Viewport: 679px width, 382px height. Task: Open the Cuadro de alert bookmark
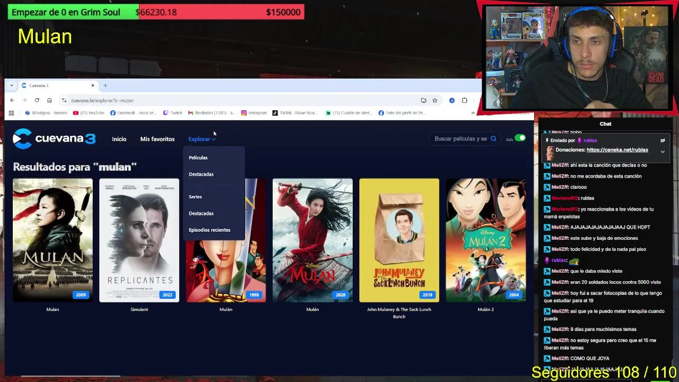point(349,112)
